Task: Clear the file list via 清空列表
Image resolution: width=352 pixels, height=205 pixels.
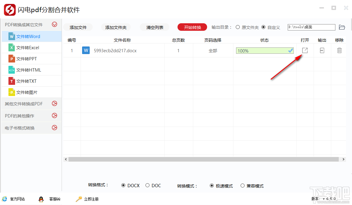Action: [154, 27]
